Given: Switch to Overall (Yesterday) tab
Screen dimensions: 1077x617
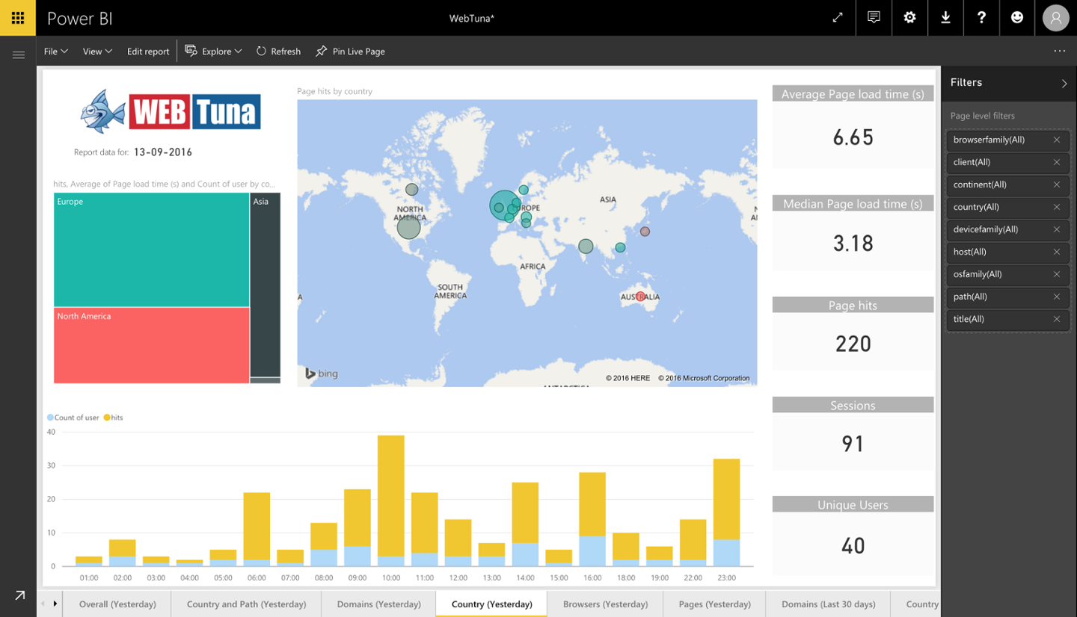Looking at the screenshot, I should click(x=117, y=604).
